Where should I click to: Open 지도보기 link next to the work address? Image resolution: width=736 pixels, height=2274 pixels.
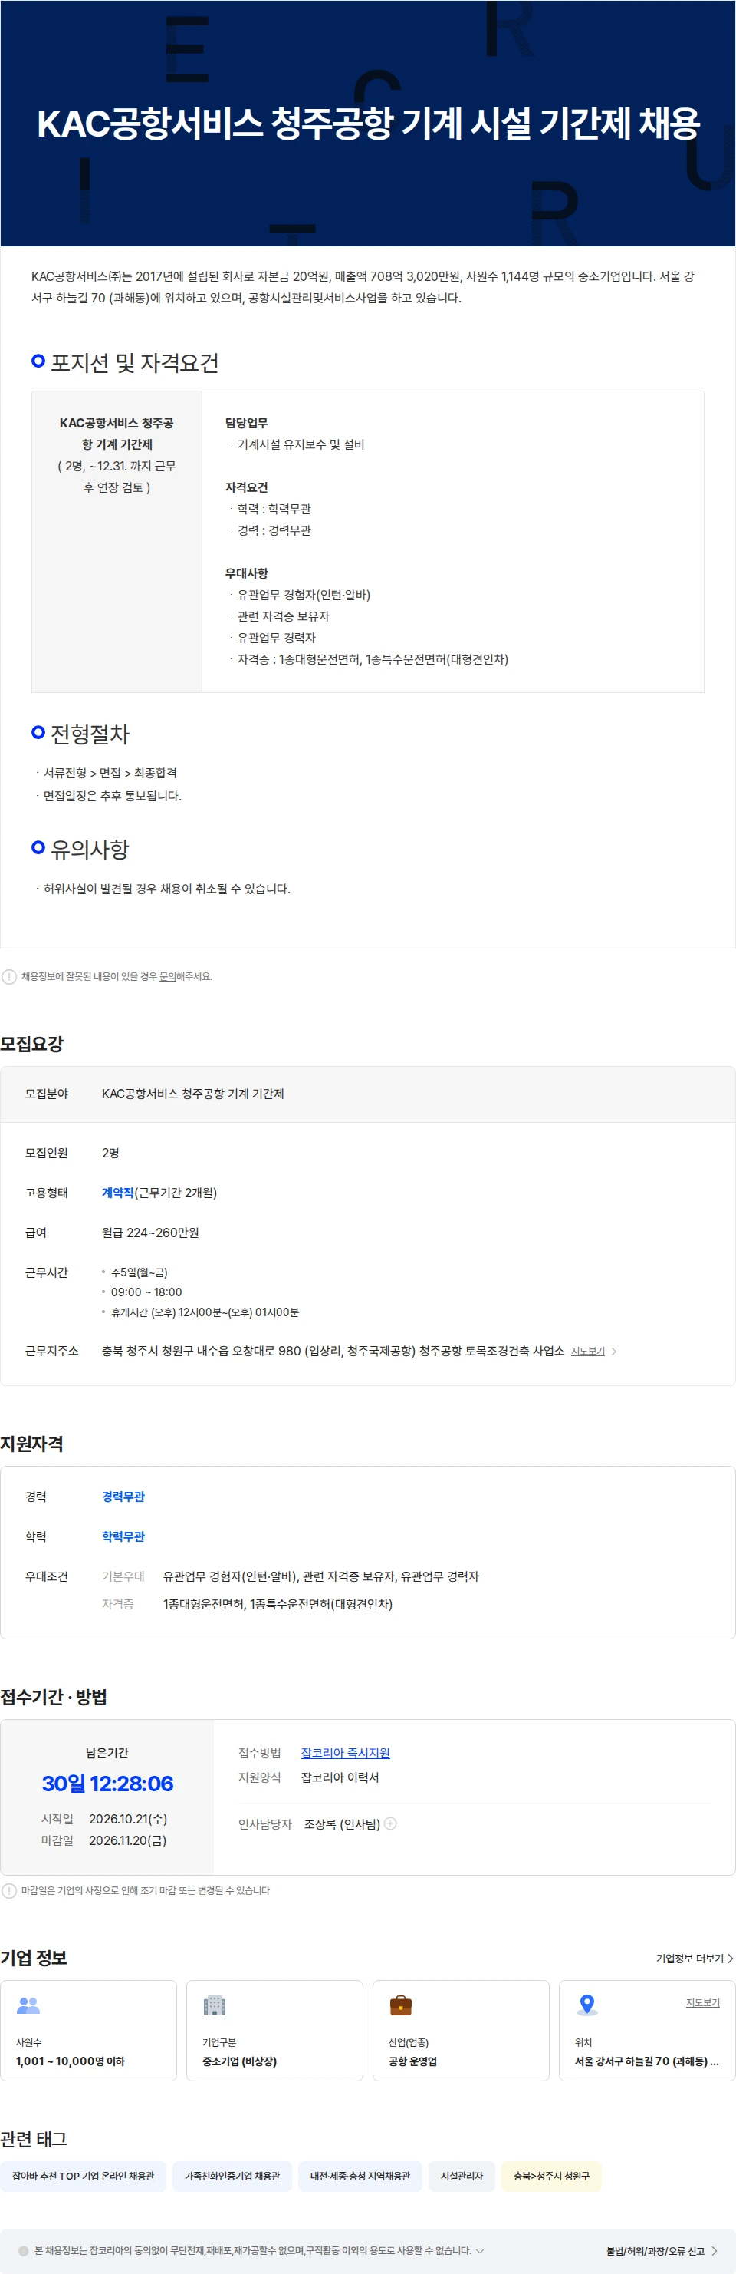coord(588,1352)
